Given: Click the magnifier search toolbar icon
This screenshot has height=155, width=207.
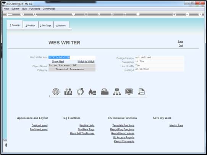Looking at the screenshot, I should 35,15.
